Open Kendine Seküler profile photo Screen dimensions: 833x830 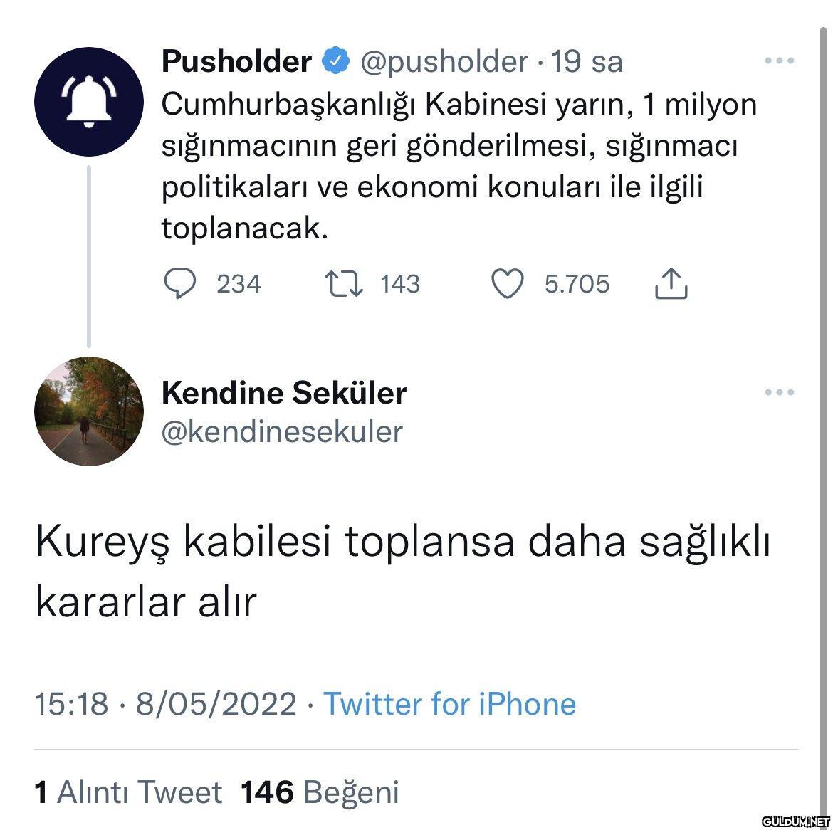click(x=89, y=411)
